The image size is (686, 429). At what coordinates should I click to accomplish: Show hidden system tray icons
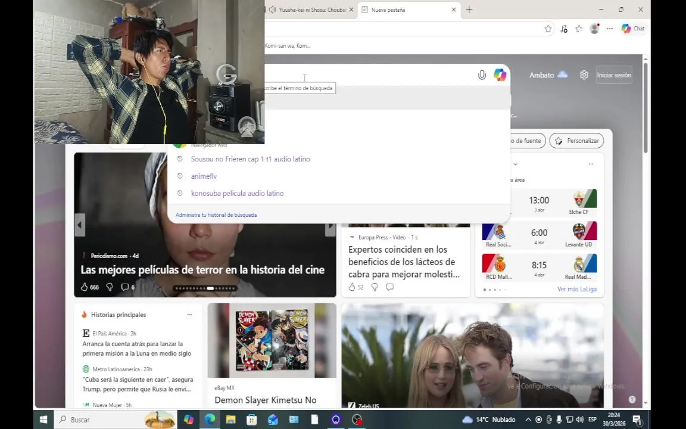coord(528,419)
